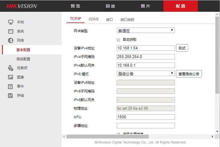Click the scroll right arrow
Viewport: 220px width, 147px height.
pyautogui.click(x=212, y=136)
